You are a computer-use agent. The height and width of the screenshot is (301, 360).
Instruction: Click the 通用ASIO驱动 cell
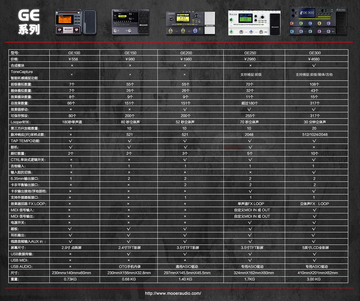tap(187, 266)
